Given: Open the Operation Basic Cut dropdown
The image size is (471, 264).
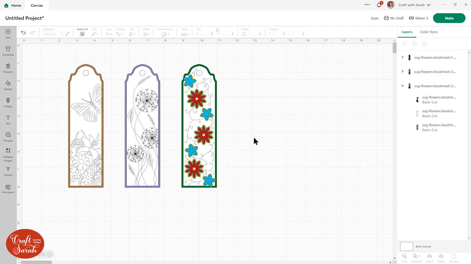Looking at the screenshot, I should pyautogui.click(x=53, y=34).
